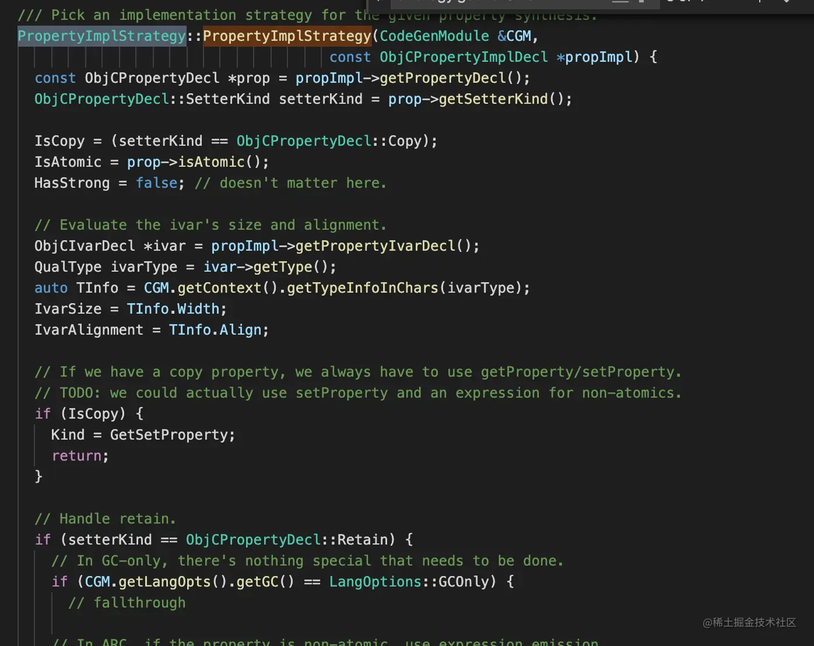This screenshot has height=646, width=814.
Task: Click the getLangOpts() call
Action: pyautogui.click(x=173, y=582)
